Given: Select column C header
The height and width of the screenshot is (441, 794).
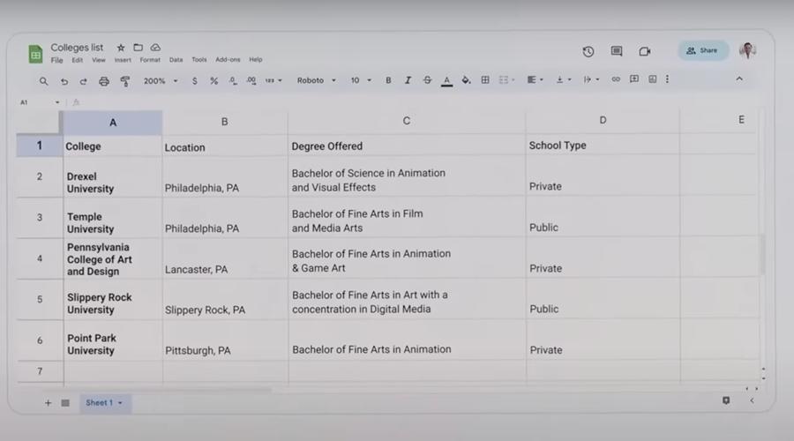Looking at the screenshot, I should point(406,121).
